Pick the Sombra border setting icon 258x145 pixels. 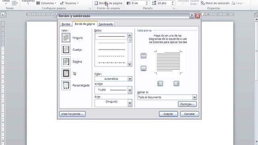pos(66,62)
